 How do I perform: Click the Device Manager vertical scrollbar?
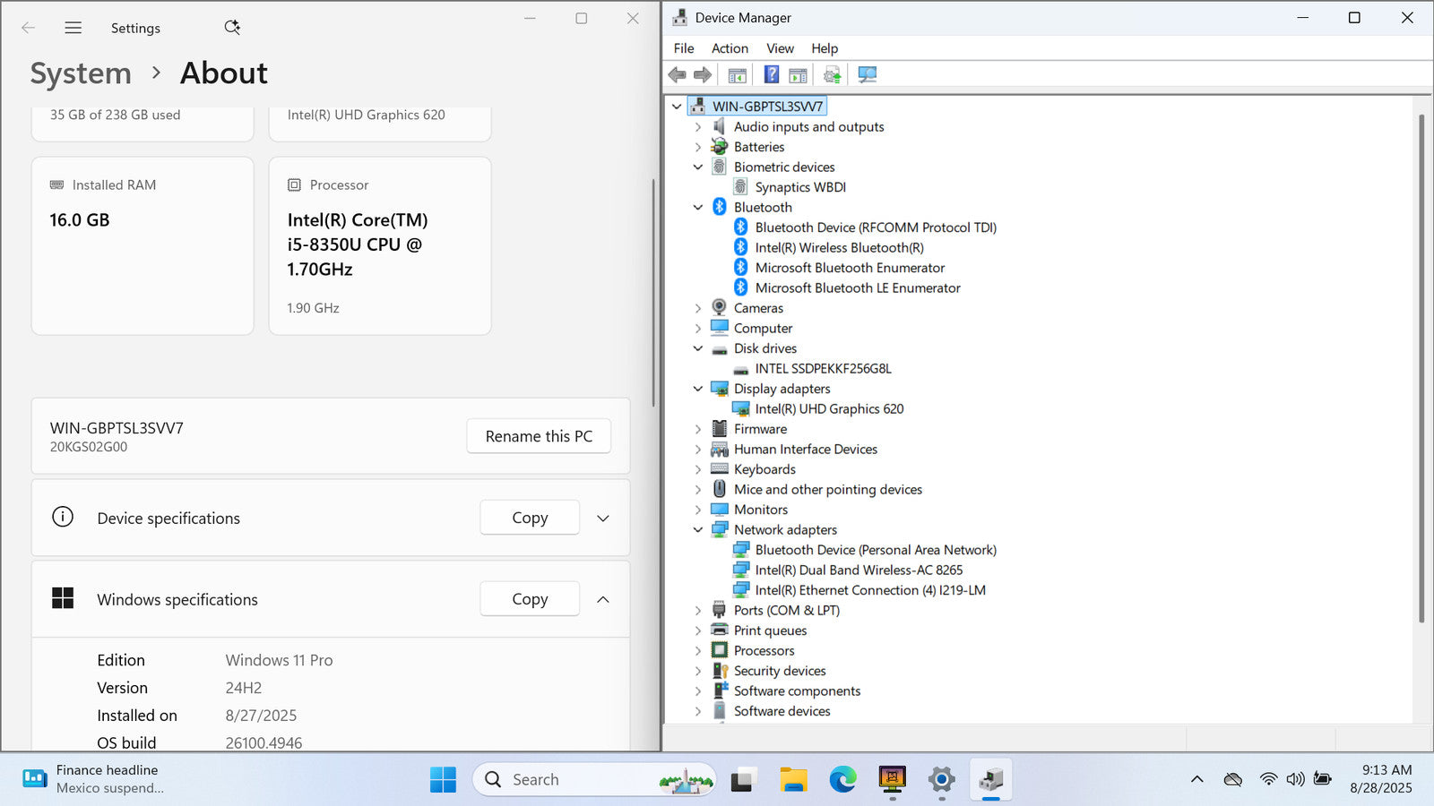[1421, 368]
